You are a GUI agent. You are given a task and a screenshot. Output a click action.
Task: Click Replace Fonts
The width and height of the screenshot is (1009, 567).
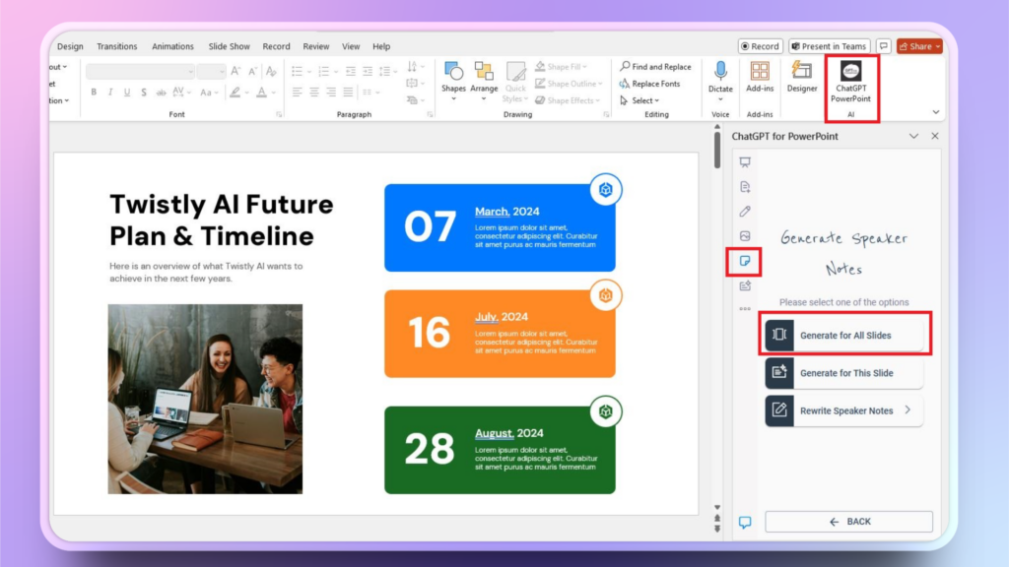click(x=649, y=84)
